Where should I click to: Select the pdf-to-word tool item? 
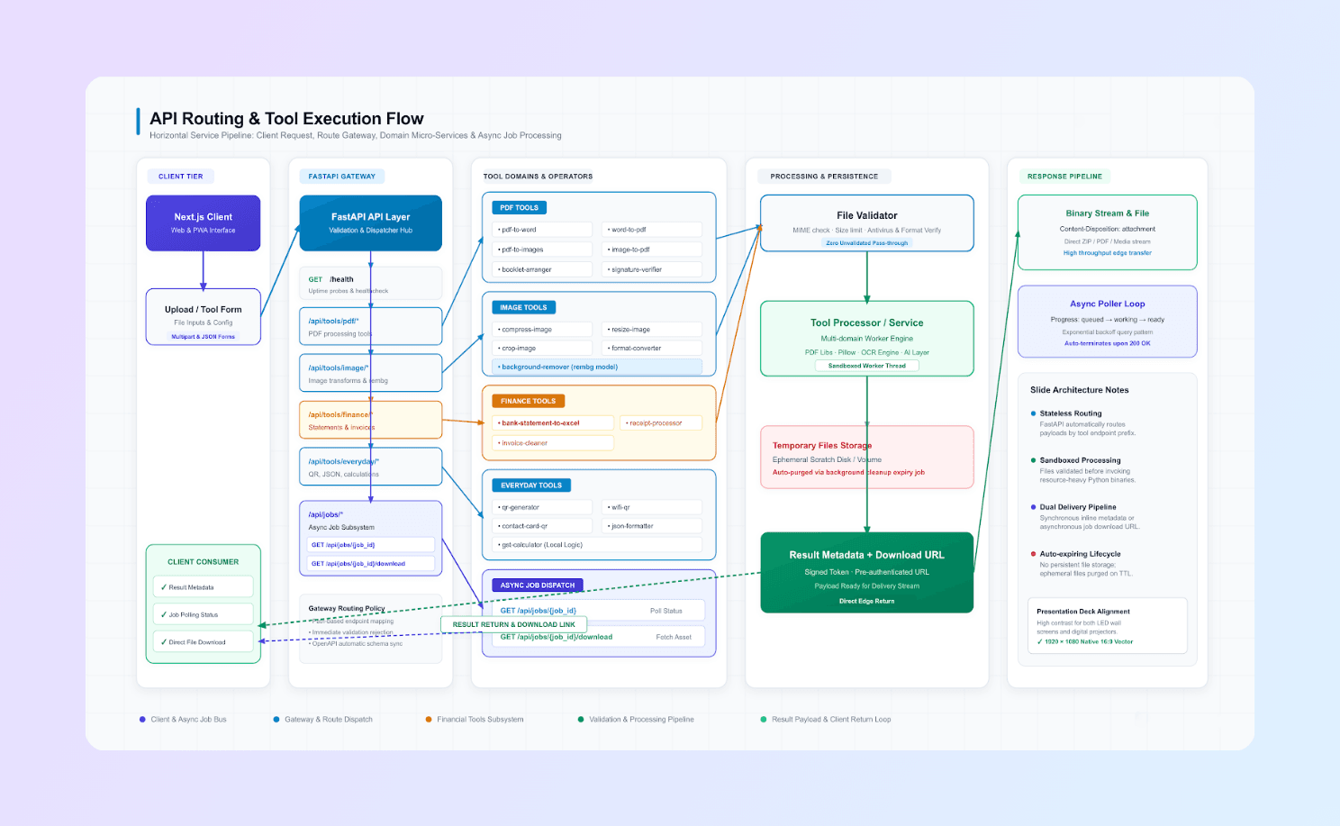coord(542,230)
